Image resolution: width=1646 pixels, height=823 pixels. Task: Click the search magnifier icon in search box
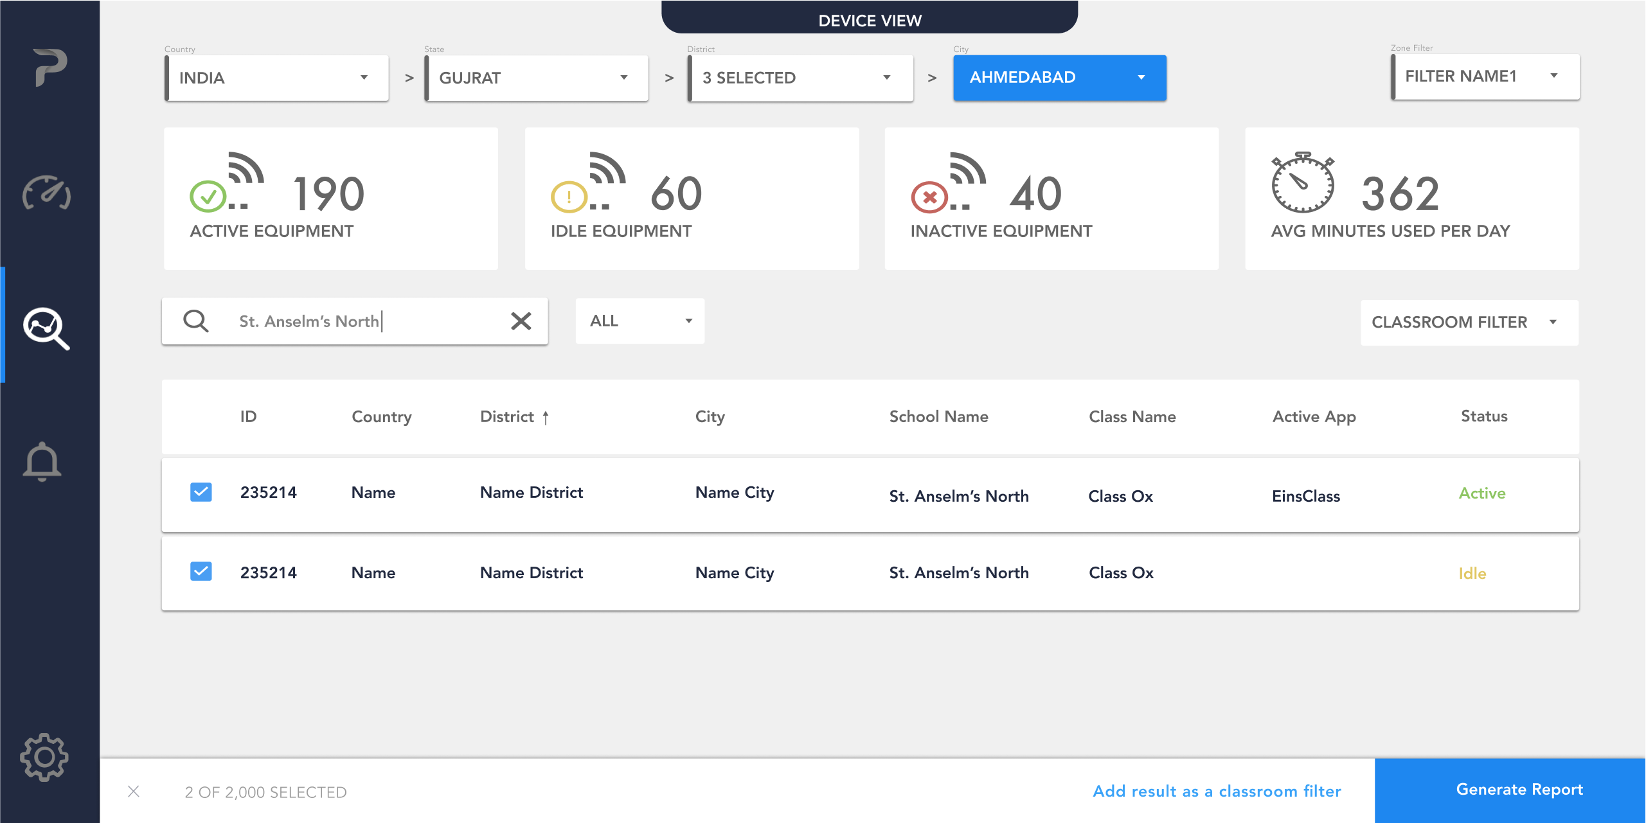pyautogui.click(x=195, y=321)
